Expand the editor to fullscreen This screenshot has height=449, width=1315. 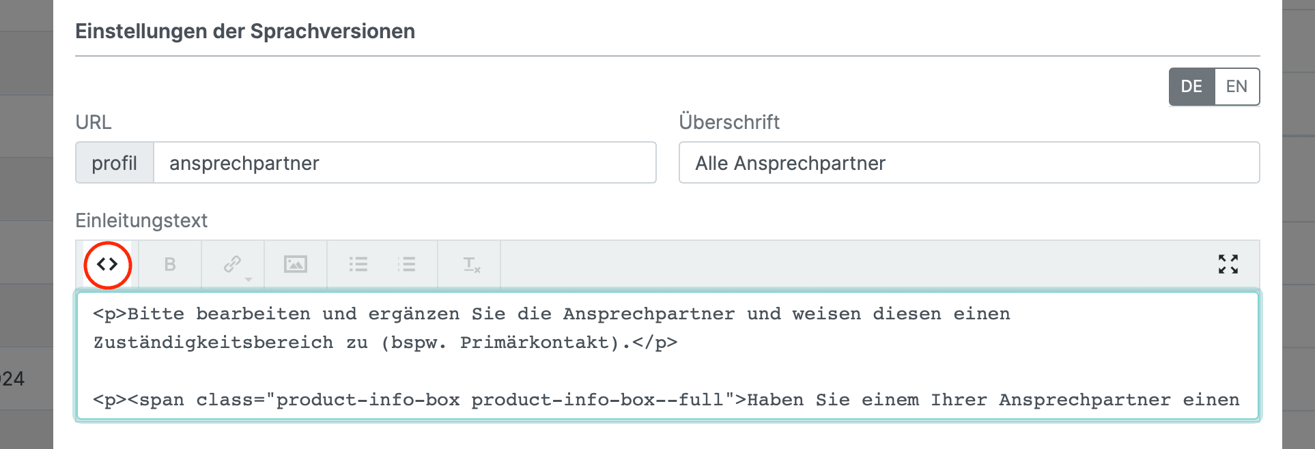tap(1228, 264)
